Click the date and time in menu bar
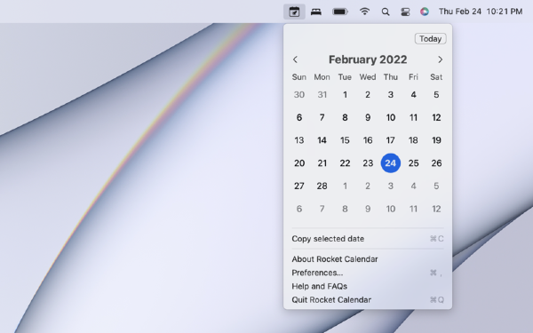This screenshot has width=533, height=333. tap(481, 12)
